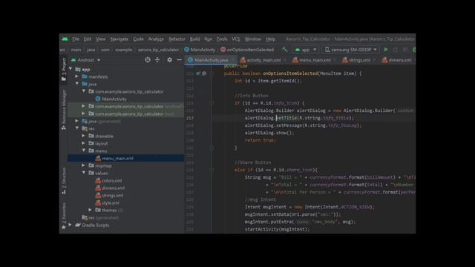
Task: Fold the onOptionsItemSelected method in the gutter
Action: [212, 73]
